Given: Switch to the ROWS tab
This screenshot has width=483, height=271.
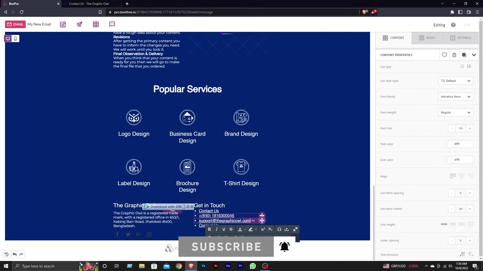Looking at the screenshot, I should (427, 38).
